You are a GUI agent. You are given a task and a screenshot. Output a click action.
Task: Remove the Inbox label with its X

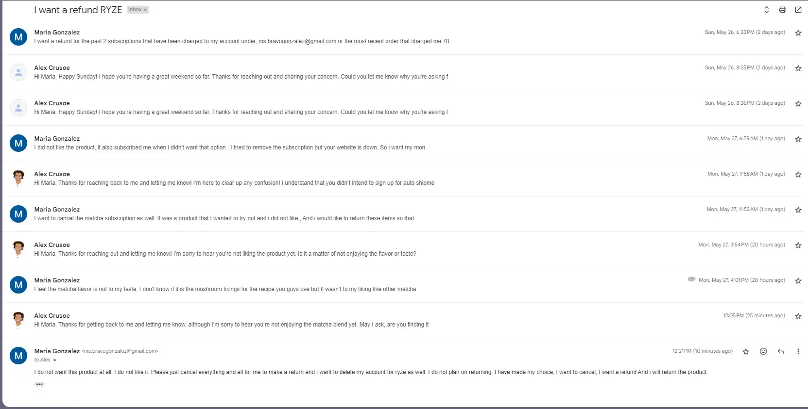[145, 10]
